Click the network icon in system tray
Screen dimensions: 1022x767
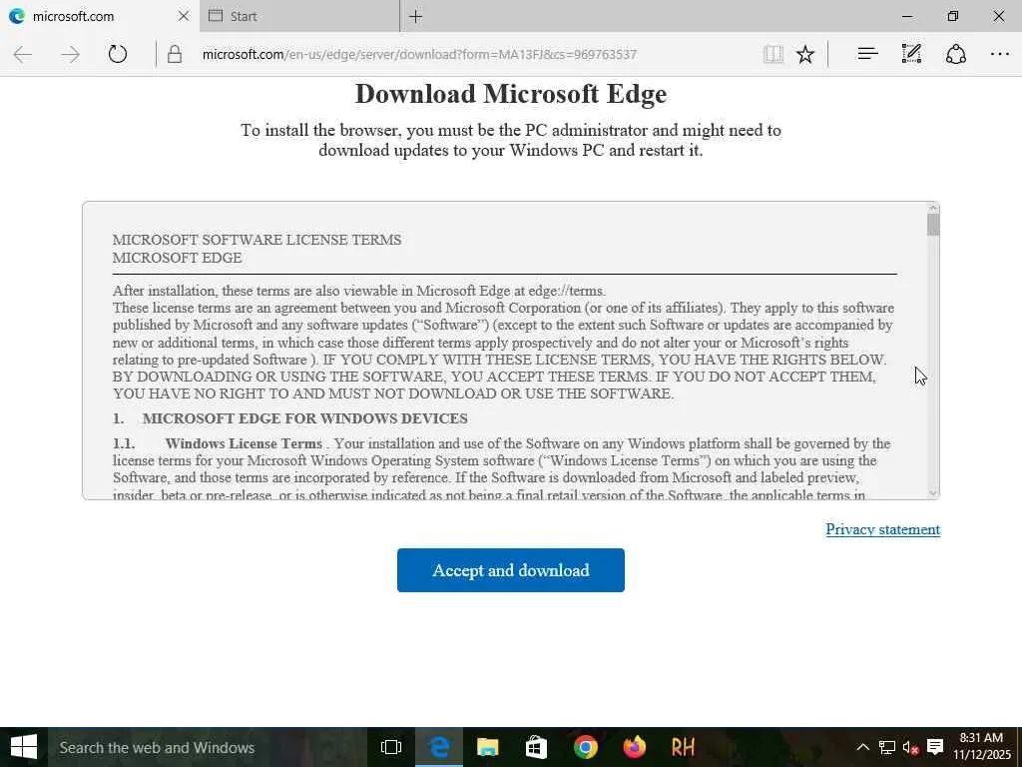(887, 747)
